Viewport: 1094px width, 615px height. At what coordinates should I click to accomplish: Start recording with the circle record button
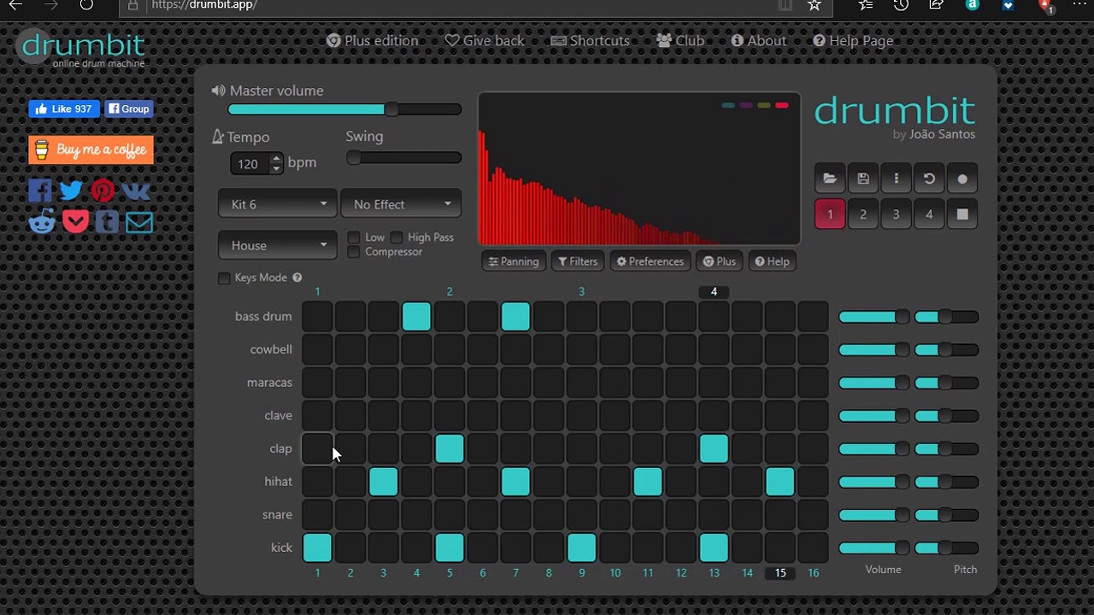pos(962,179)
